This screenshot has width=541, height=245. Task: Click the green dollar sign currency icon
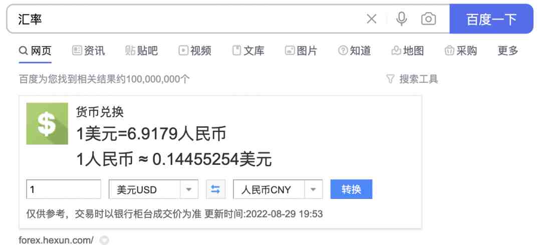47,124
